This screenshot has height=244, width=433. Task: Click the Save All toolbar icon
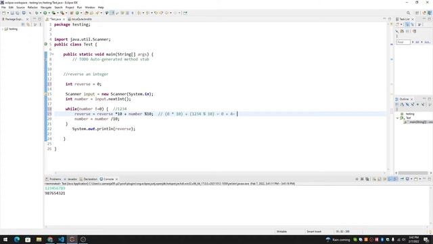coord(18,13)
